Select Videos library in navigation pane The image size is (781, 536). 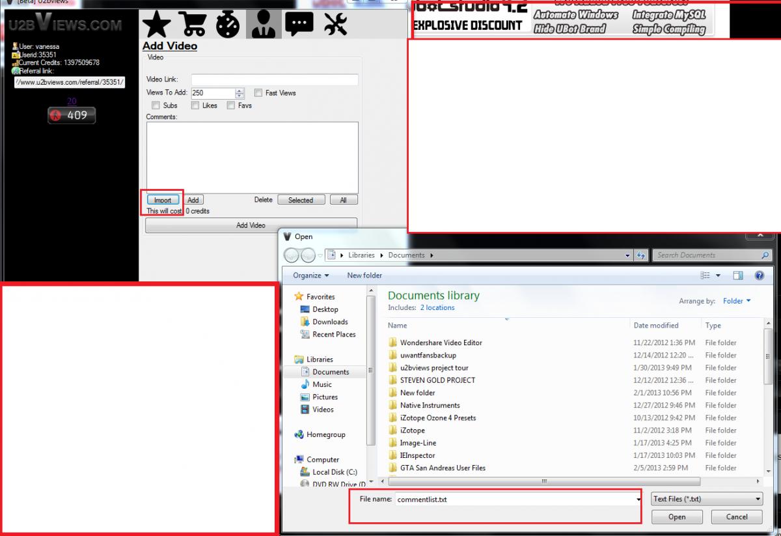point(318,410)
